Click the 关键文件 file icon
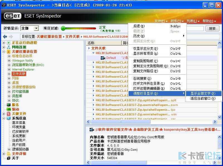 pos(9,114)
